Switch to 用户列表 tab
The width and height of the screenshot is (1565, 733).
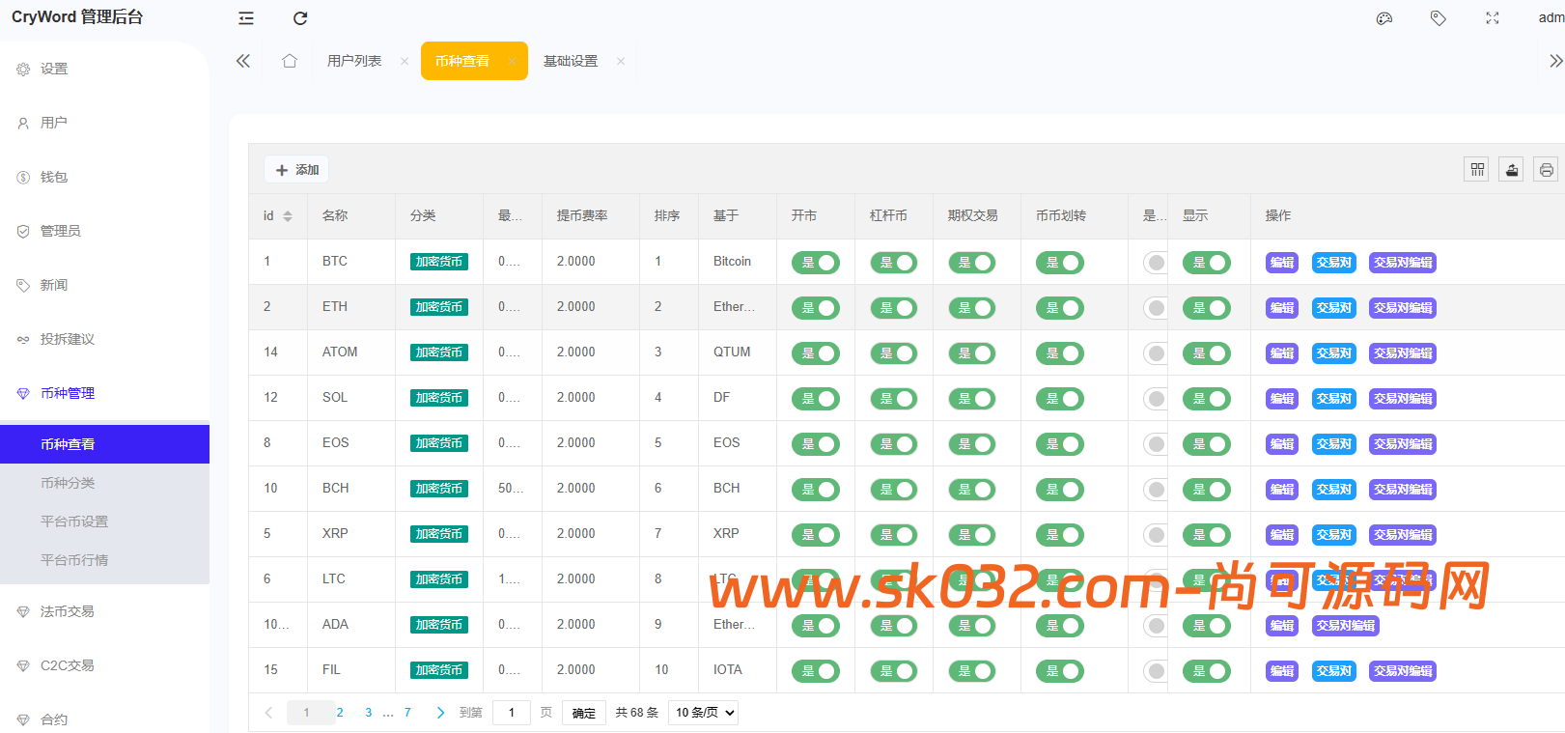(x=354, y=61)
